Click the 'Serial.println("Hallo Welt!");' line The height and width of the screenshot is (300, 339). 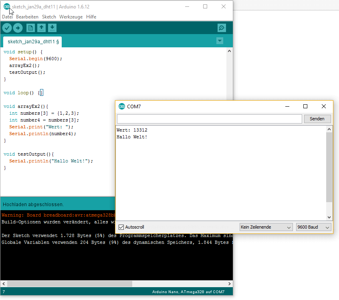51,161
